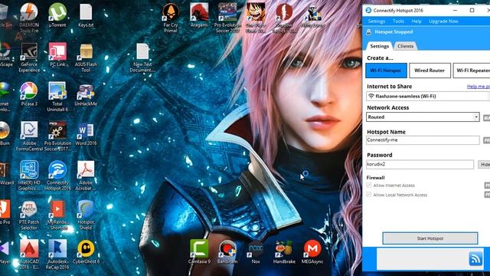Click the lock icon beside Hotspot Stopped
Viewport: 490px width, 276px height.
pyautogui.click(x=369, y=32)
